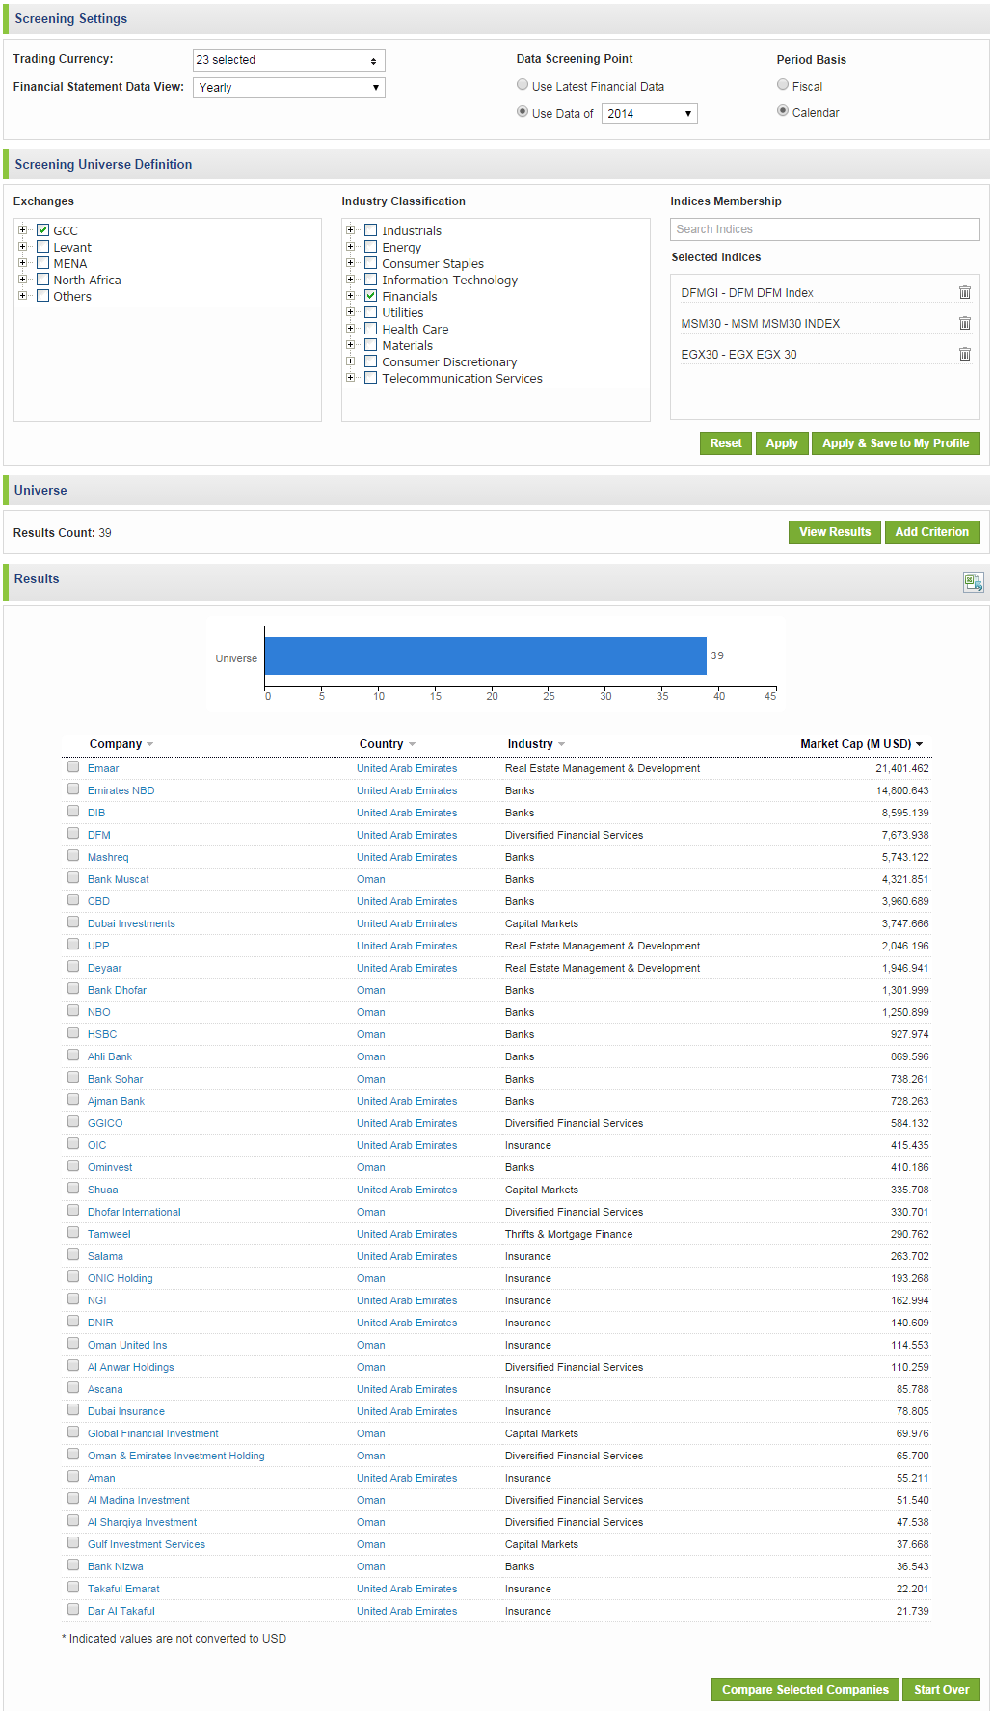Add a Criterion to screening

click(931, 532)
